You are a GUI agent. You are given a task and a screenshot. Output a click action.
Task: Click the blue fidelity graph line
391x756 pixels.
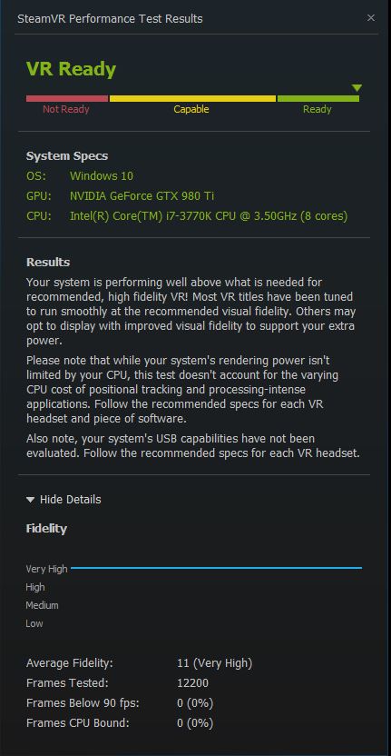216,568
